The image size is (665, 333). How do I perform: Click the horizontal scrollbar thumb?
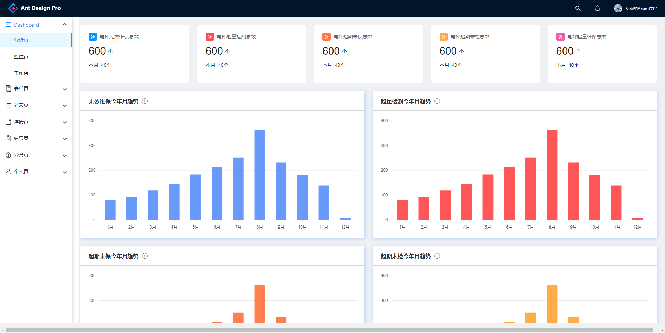329,330
